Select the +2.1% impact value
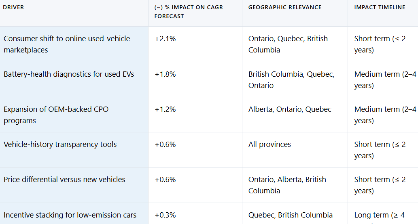This screenshot has height=224, width=418. coord(165,39)
